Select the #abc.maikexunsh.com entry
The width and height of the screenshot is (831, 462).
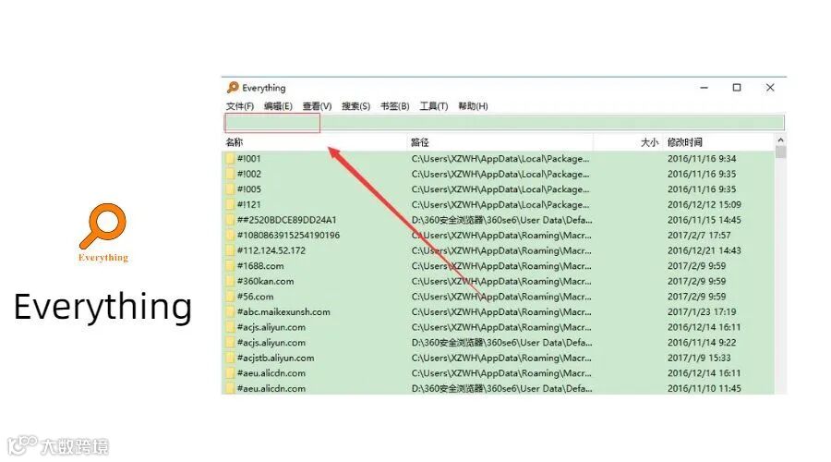point(283,312)
